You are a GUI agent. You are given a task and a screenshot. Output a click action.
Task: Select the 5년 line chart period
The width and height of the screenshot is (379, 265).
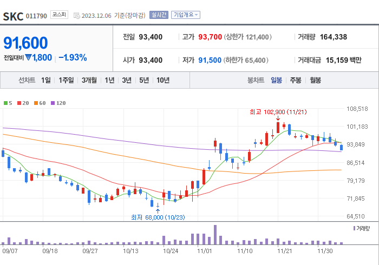(144, 80)
